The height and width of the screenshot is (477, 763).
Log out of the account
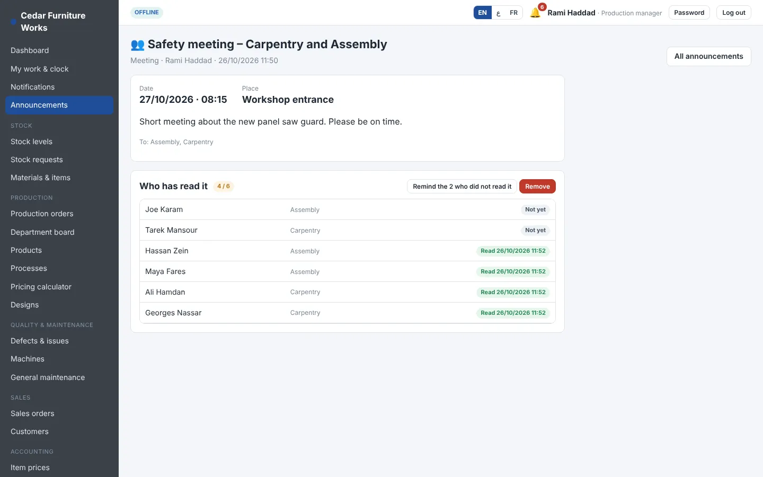(x=733, y=13)
